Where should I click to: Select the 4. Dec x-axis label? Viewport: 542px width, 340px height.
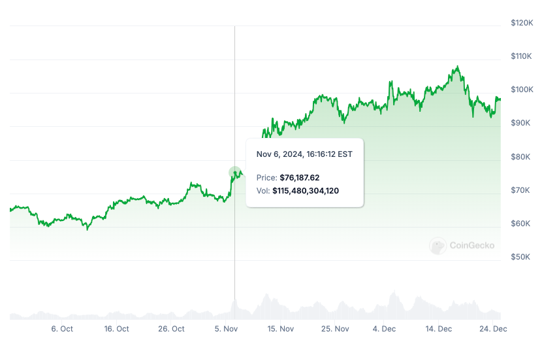(384, 329)
